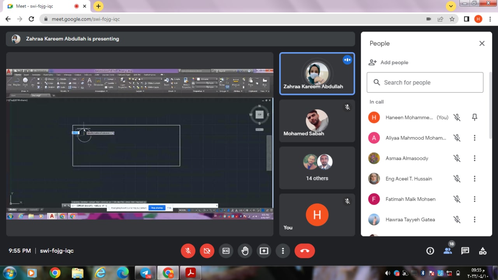Raise your hand in the meeting
Screen dimensions: 498x280
[x=245, y=251]
